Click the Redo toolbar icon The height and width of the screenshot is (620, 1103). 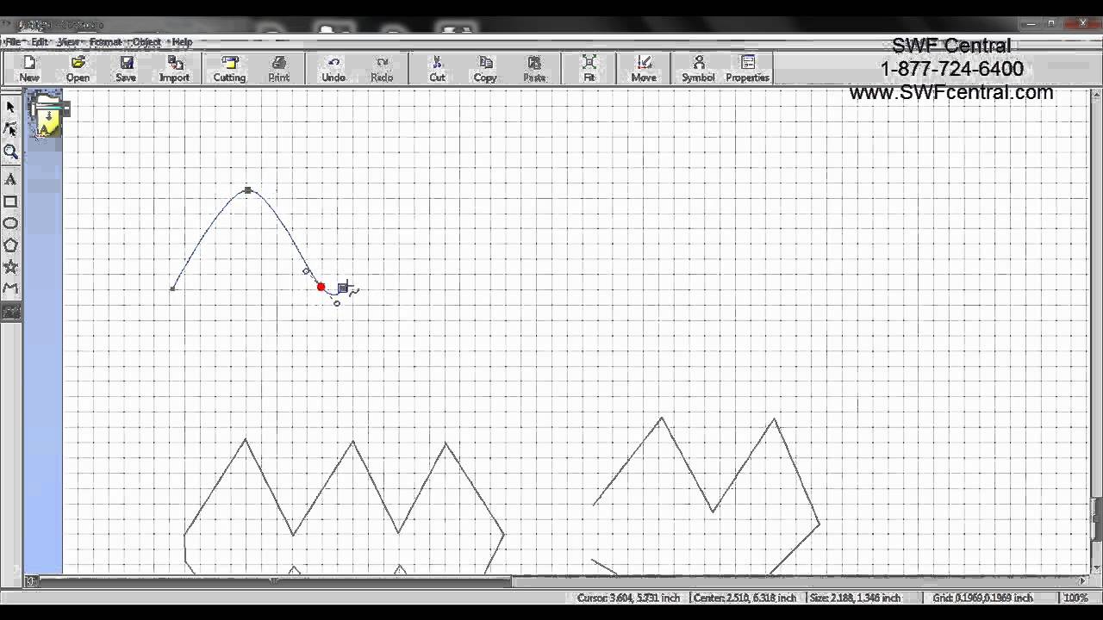(382, 69)
